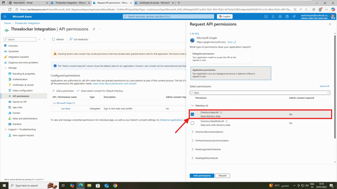Open the Enterprise applications link
Image resolution: width=337 pixels, height=189 pixels.
point(171,120)
